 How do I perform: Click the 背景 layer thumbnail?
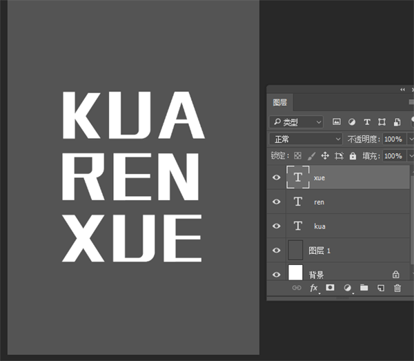click(295, 273)
